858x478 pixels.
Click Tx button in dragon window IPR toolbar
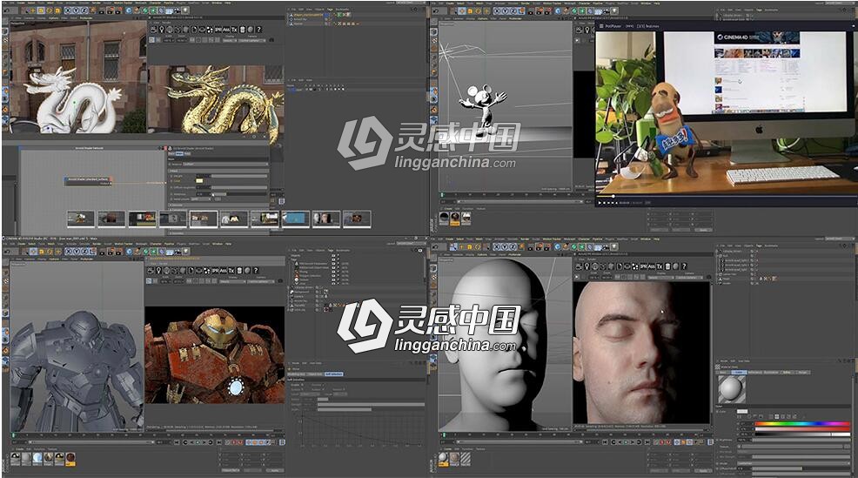coord(234,29)
